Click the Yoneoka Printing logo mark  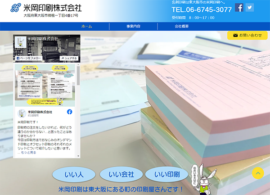coord(16,8)
